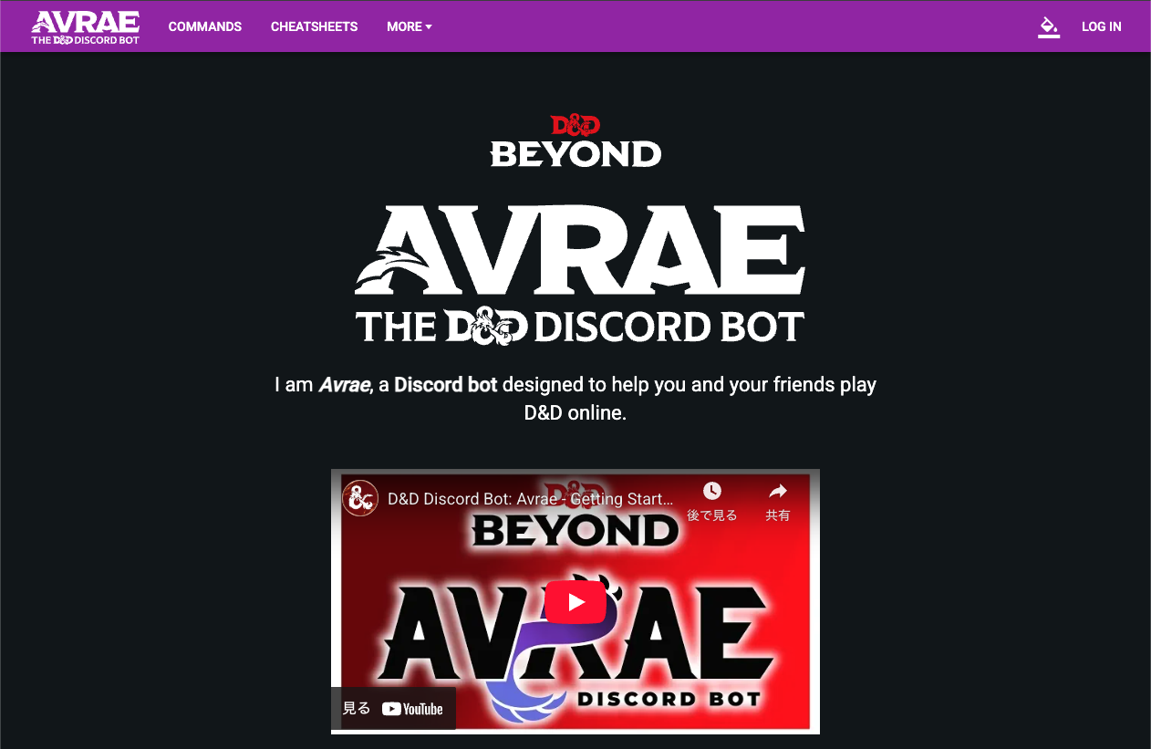Click the LOG IN button
The width and height of the screenshot is (1151, 749).
click(x=1101, y=26)
